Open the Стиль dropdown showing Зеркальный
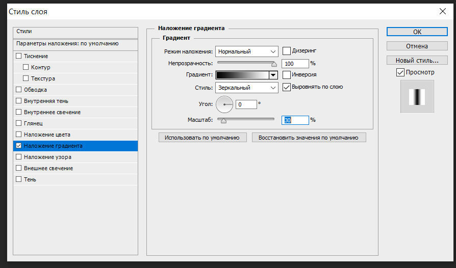456x268 pixels. tap(246, 88)
